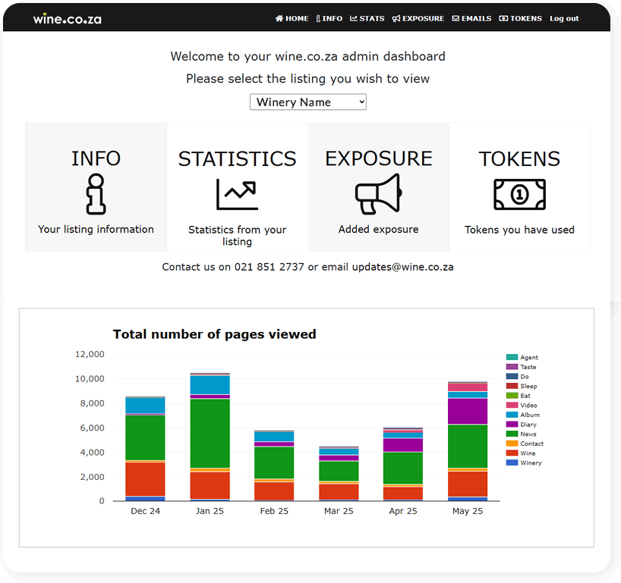Click the Wine red legend swatch
The height and width of the screenshot is (583, 621).
coord(512,453)
